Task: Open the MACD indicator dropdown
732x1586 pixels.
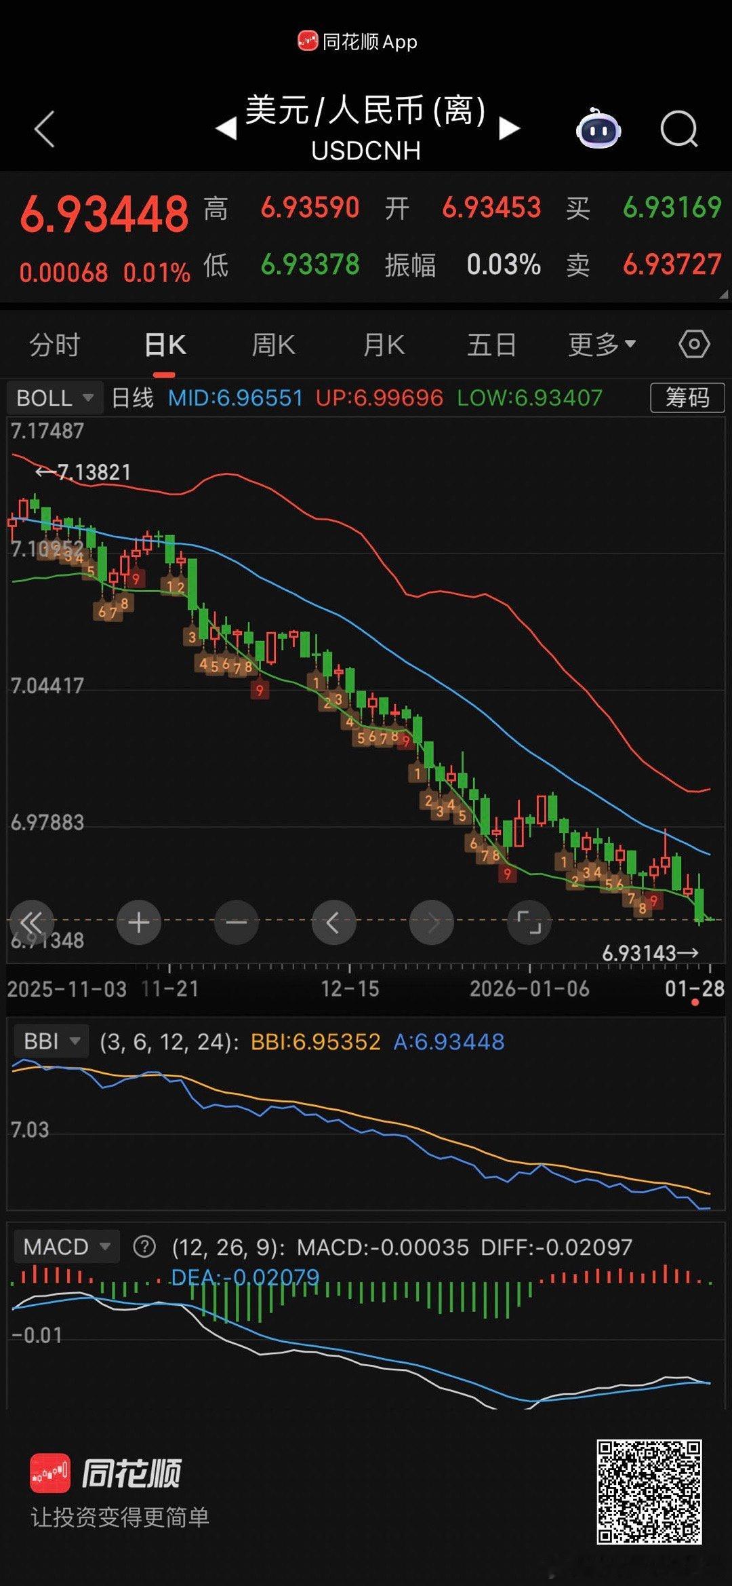Action: click(x=66, y=1247)
